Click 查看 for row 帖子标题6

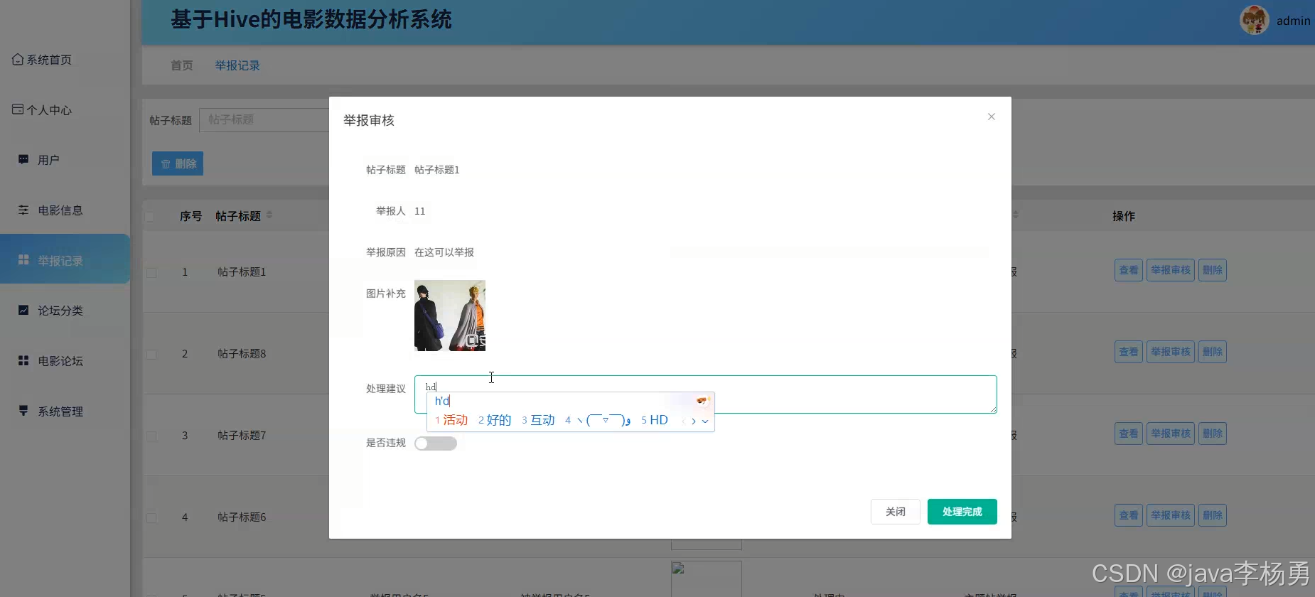point(1129,515)
